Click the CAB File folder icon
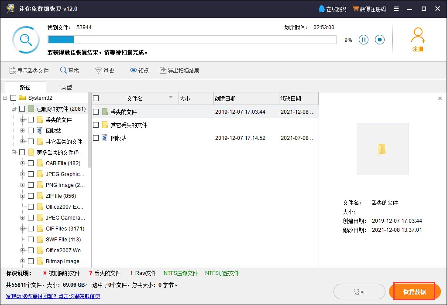This screenshot has height=305, width=447. [x=40, y=163]
